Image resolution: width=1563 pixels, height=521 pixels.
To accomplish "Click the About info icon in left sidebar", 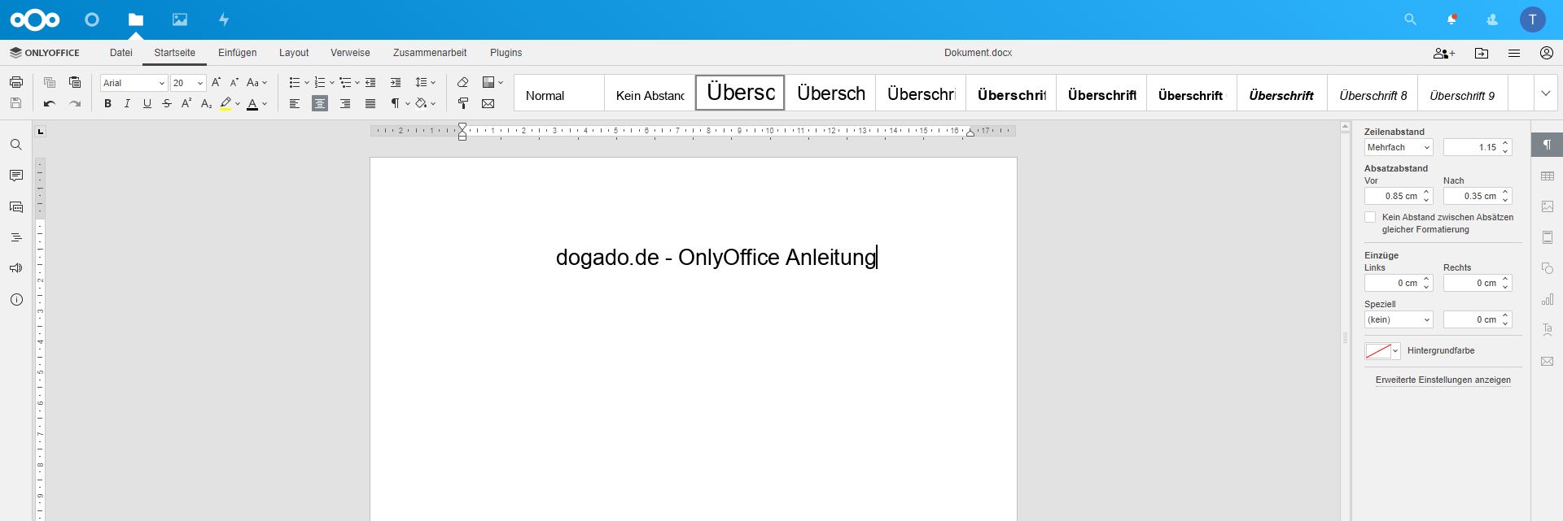I will coord(15,299).
